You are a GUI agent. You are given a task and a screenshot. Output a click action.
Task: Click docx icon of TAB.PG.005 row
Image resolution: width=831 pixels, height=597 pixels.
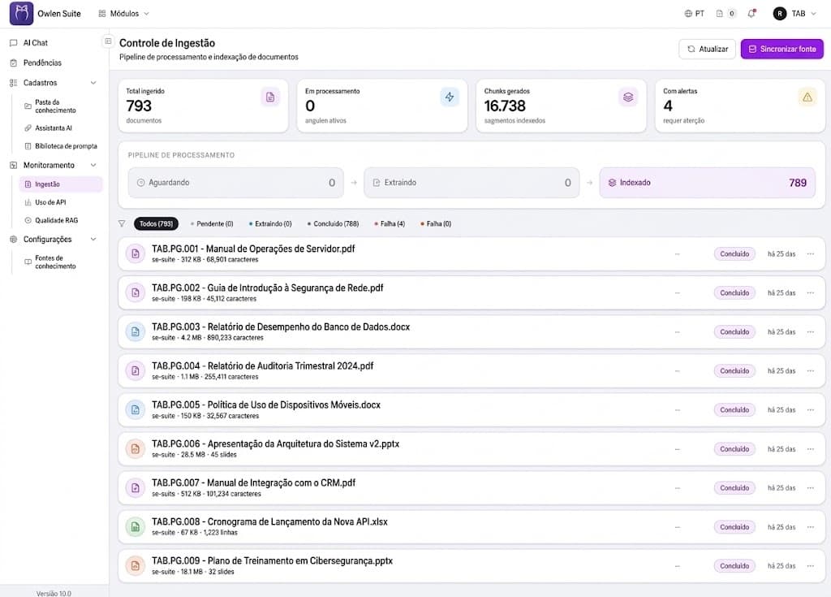pyautogui.click(x=136, y=409)
